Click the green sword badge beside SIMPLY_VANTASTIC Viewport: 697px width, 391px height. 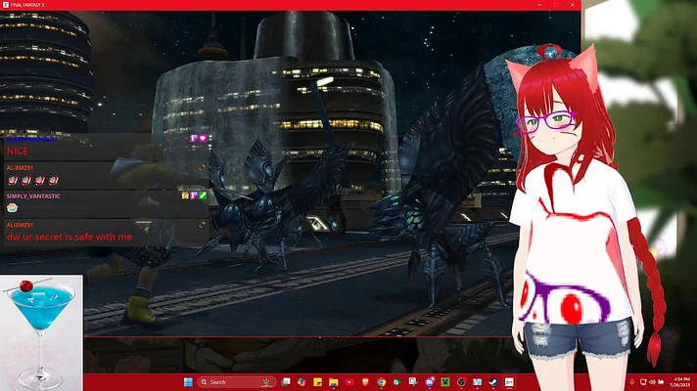(204, 195)
